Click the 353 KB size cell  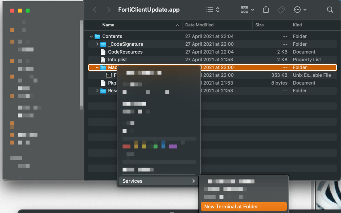point(279,75)
